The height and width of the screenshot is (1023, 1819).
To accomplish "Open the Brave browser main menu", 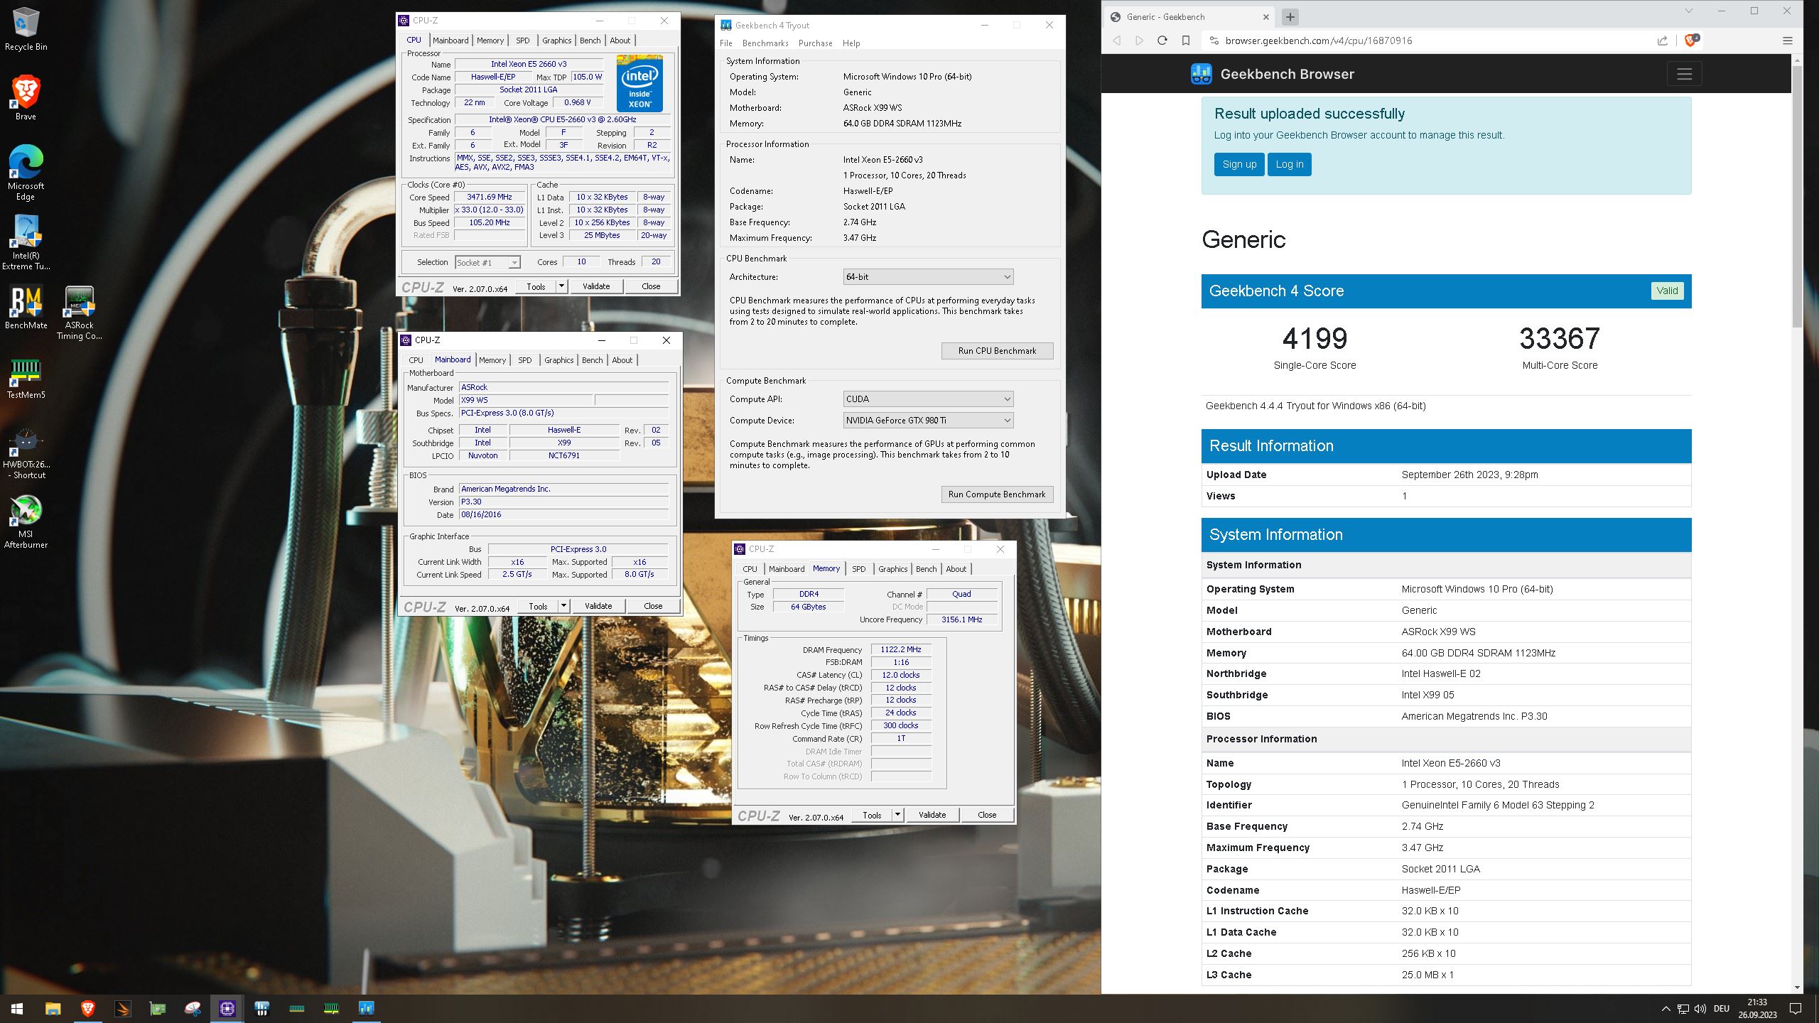I will 1788,40.
